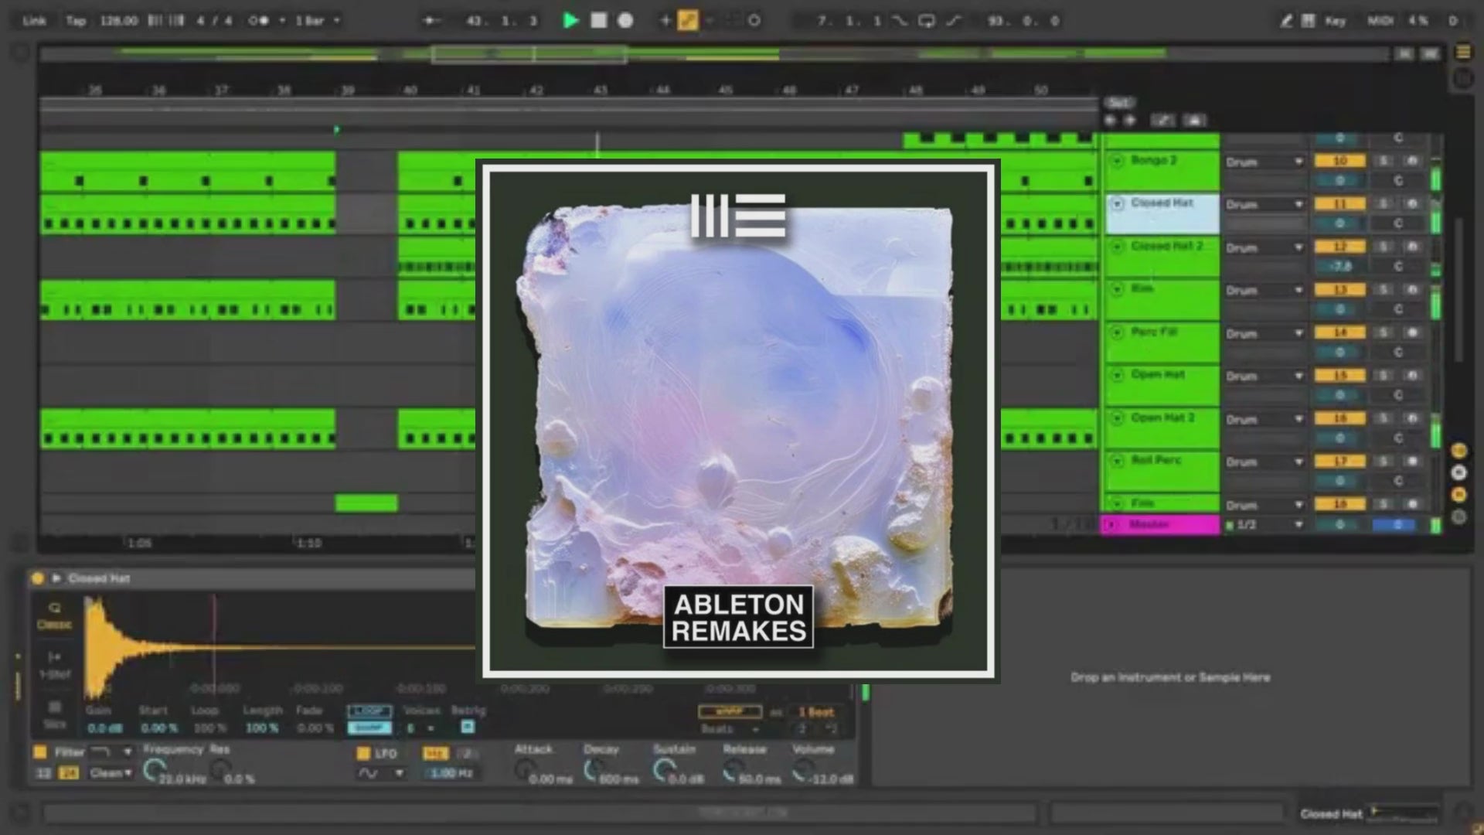Toggle track activator 11 for Closed Hat
The width and height of the screenshot is (1484, 835).
pos(1340,204)
